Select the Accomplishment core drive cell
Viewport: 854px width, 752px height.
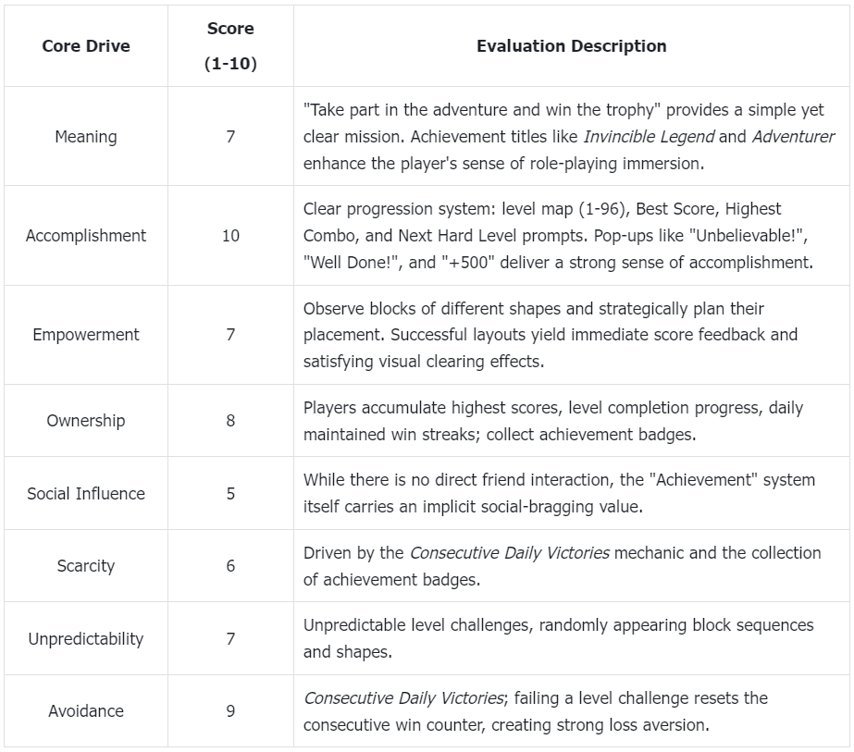pyautogui.click(x=86, y=236)
